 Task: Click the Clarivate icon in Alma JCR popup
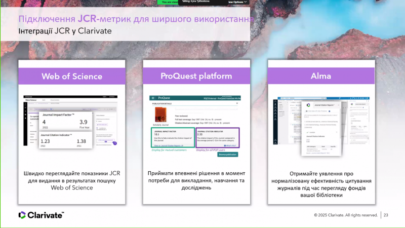(308, 105)
